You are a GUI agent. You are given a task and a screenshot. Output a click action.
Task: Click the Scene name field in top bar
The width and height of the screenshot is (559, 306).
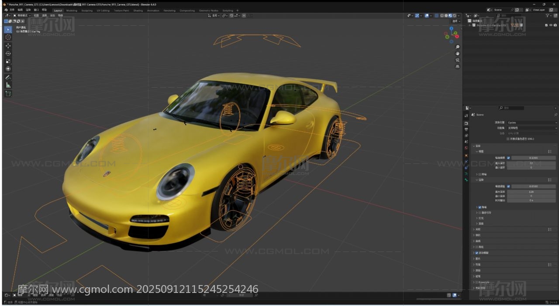[502, 10]
